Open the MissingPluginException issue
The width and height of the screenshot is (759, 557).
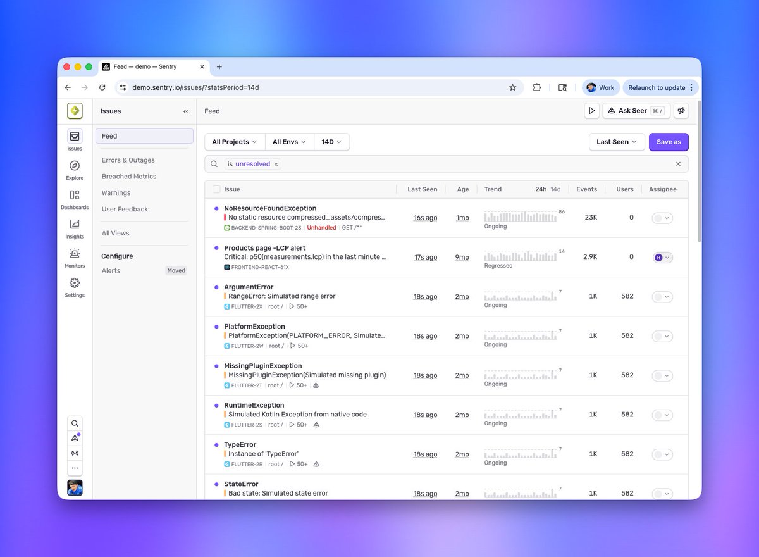pos(263,366)
